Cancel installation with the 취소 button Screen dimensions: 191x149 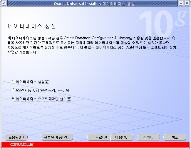click(x=175, y=137)
